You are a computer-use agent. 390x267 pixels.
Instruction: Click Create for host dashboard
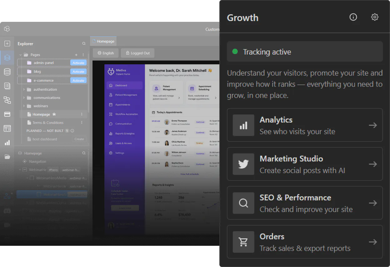[x=79, y=139]
